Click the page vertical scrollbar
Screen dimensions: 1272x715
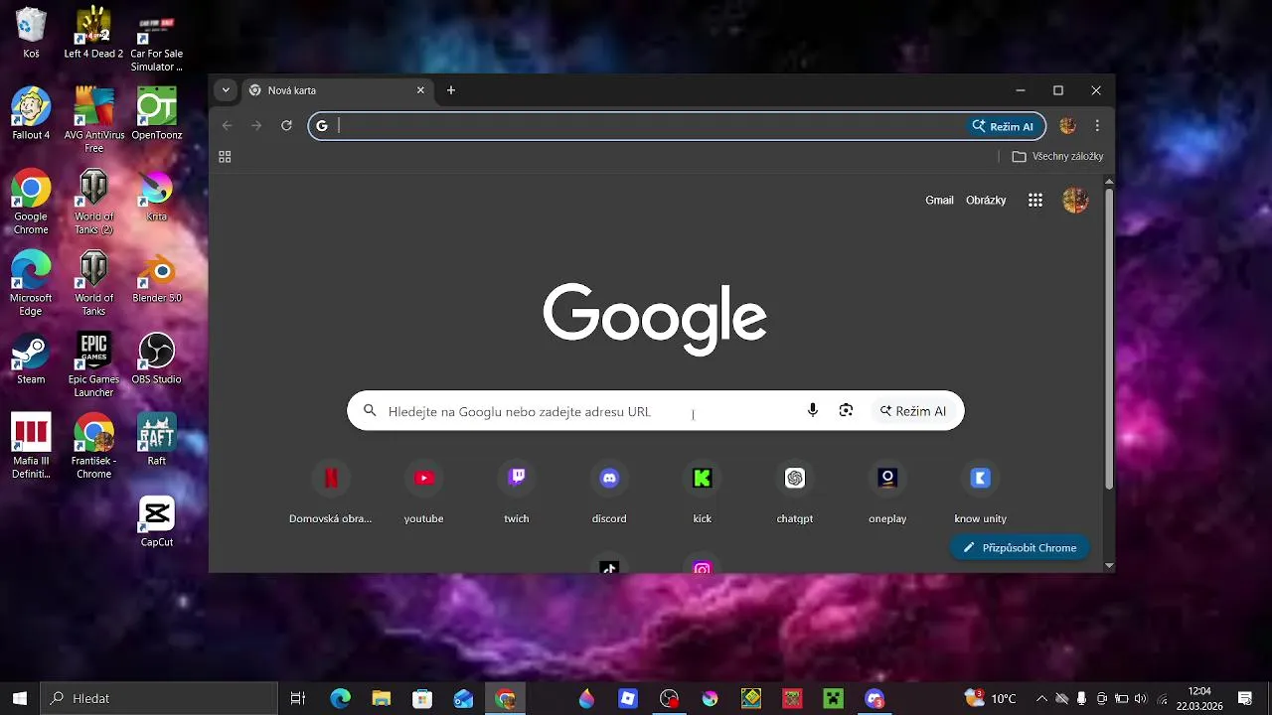(x=1109, y=338)
